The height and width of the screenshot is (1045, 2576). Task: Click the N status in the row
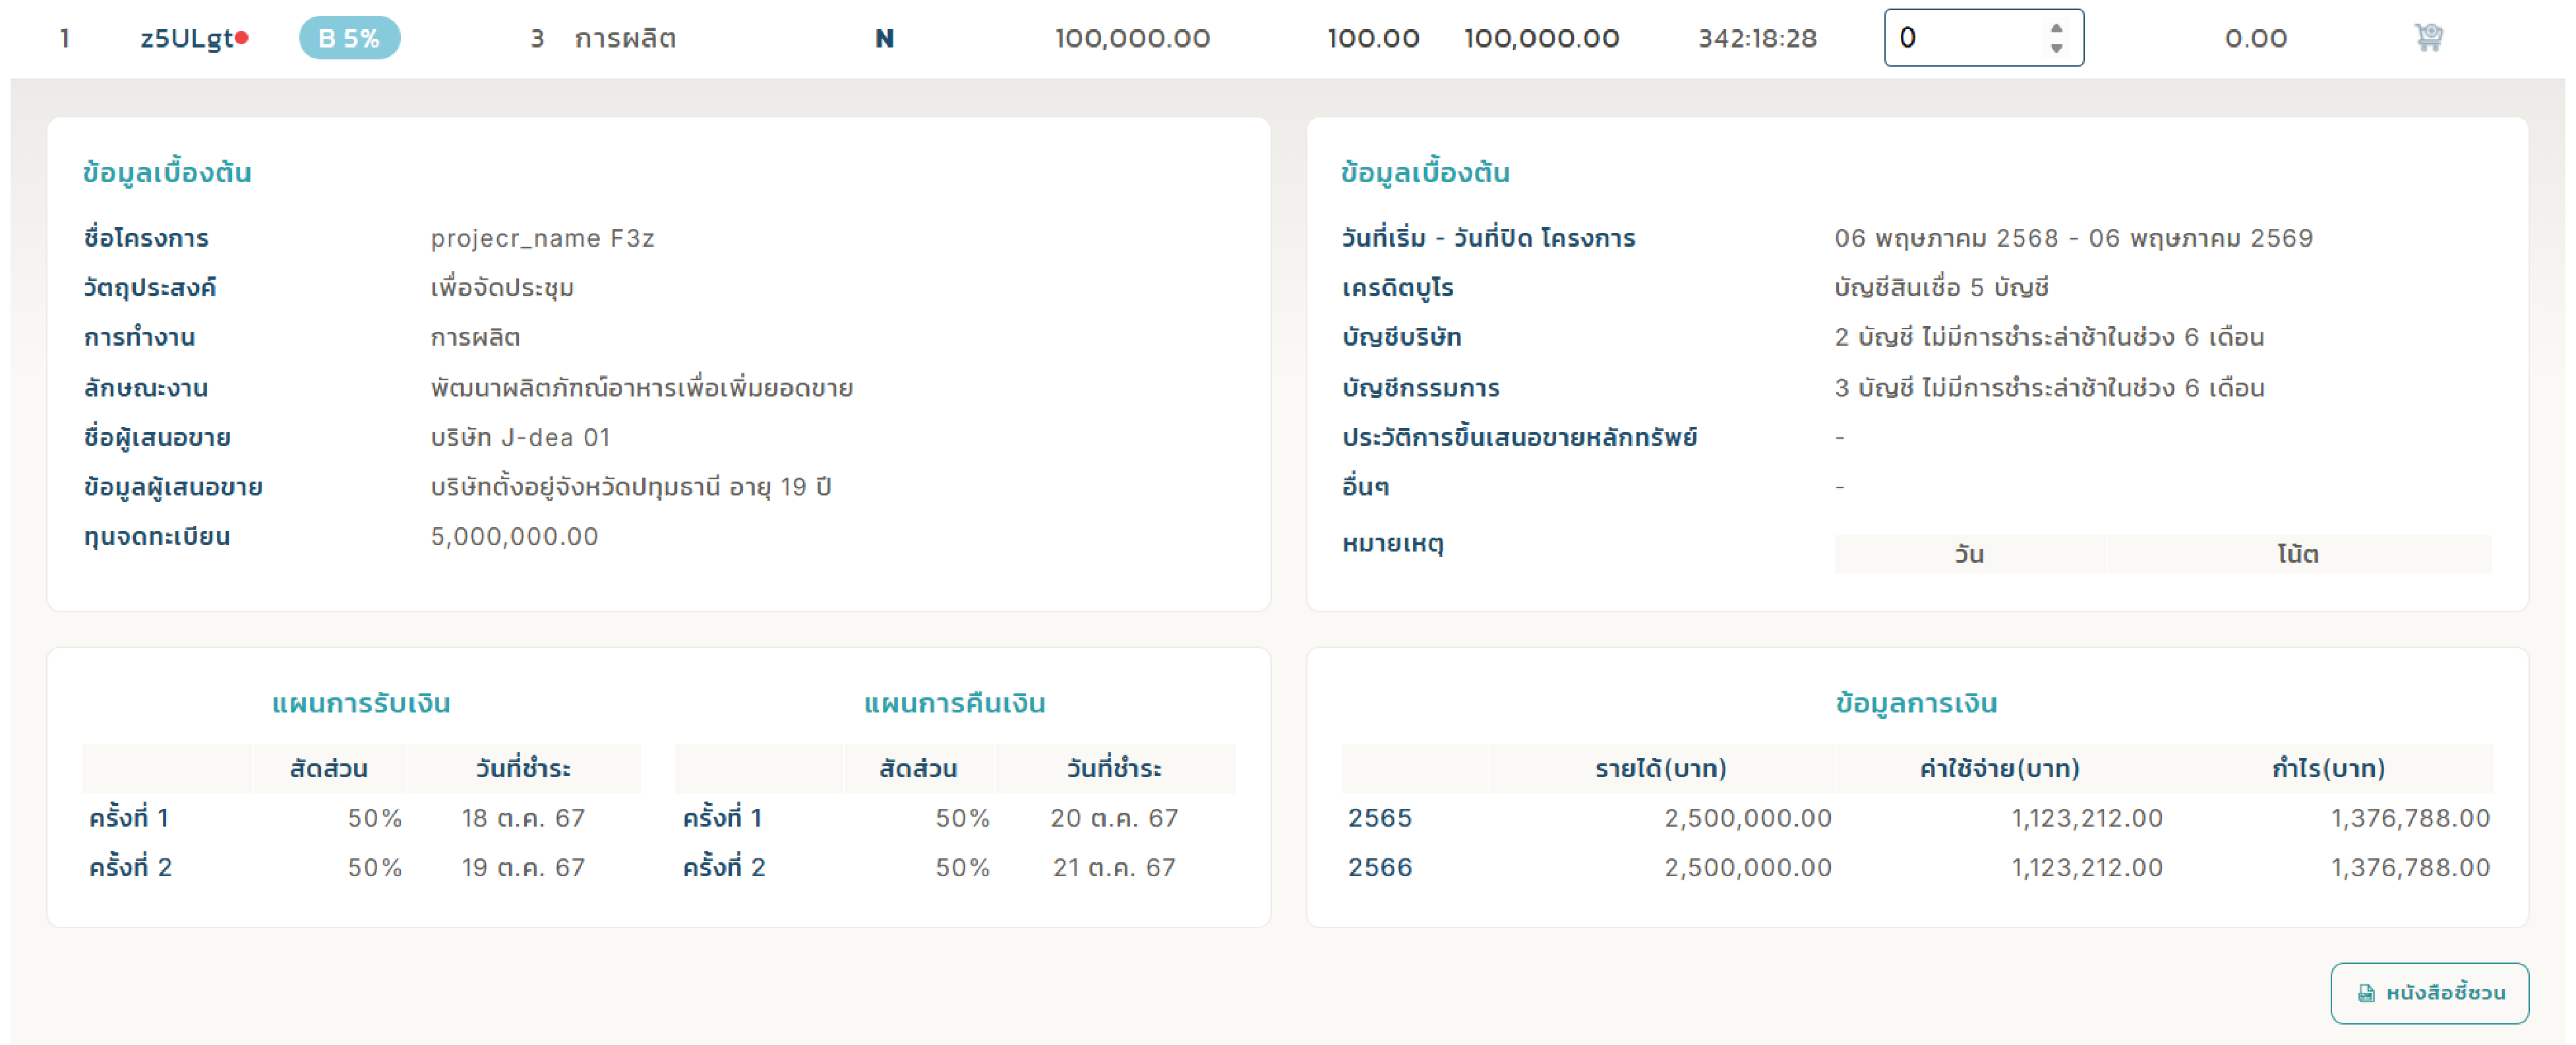pyautogui.click(x=884, y=38)
